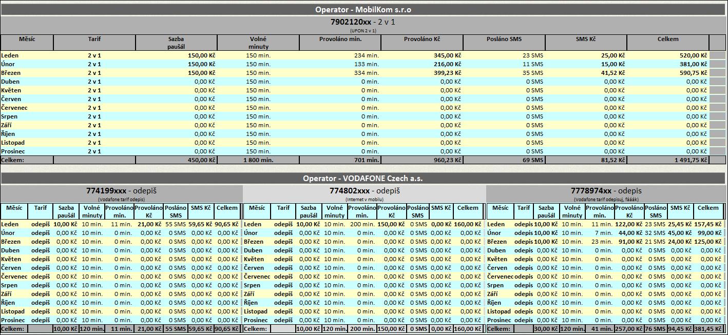Click Volné minuty 1 800 min. total cell

coord(258,160)
